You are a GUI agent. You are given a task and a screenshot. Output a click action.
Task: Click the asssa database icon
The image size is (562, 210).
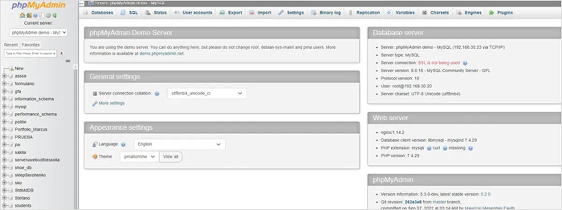click(x=11, y=76)
